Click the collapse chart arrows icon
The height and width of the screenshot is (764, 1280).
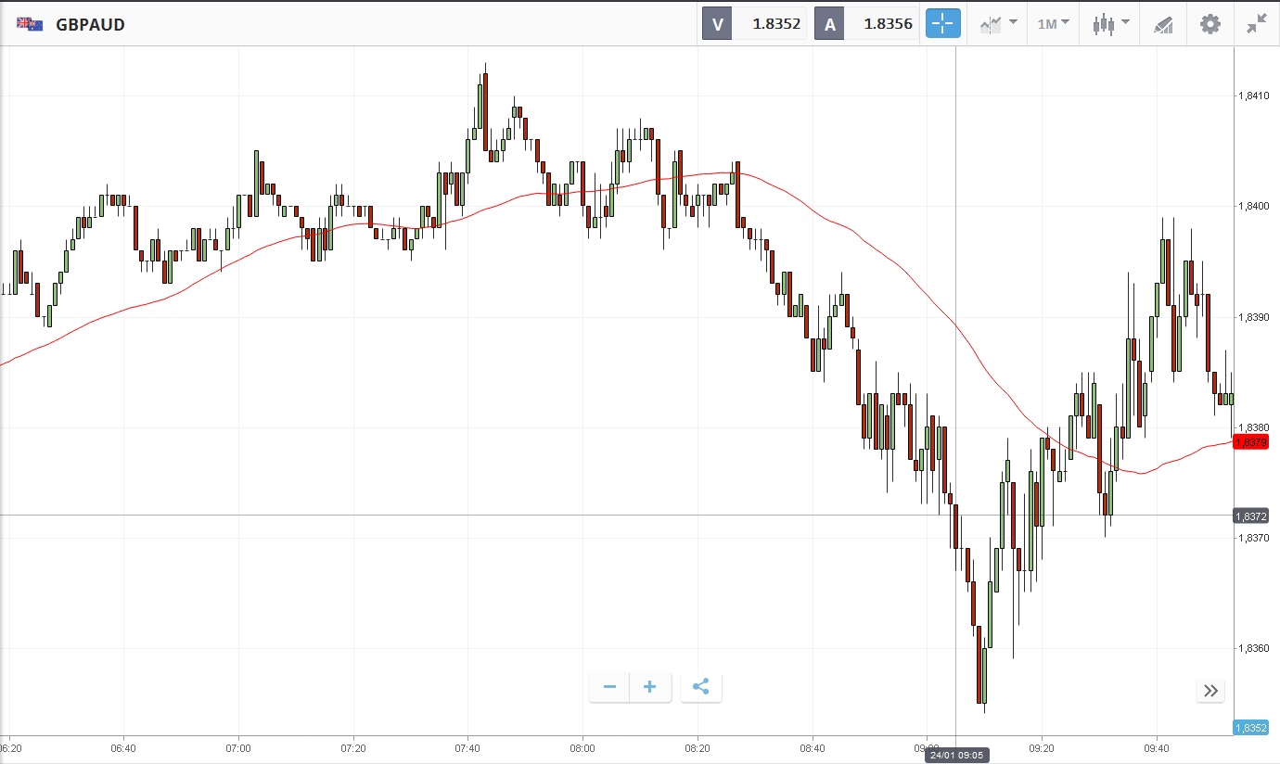1256,24
